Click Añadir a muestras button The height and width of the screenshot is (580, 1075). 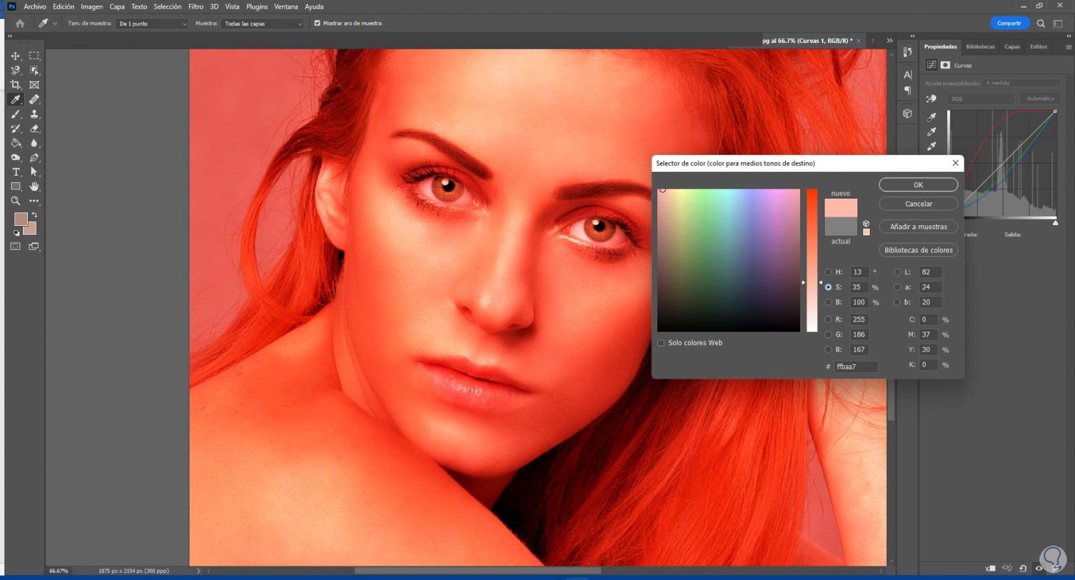919,227
